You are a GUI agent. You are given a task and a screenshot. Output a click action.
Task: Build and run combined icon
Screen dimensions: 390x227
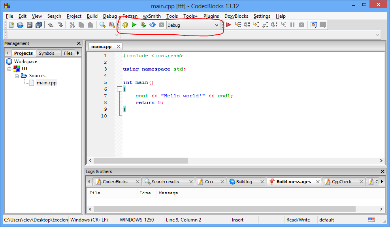(x=143, y=25)
